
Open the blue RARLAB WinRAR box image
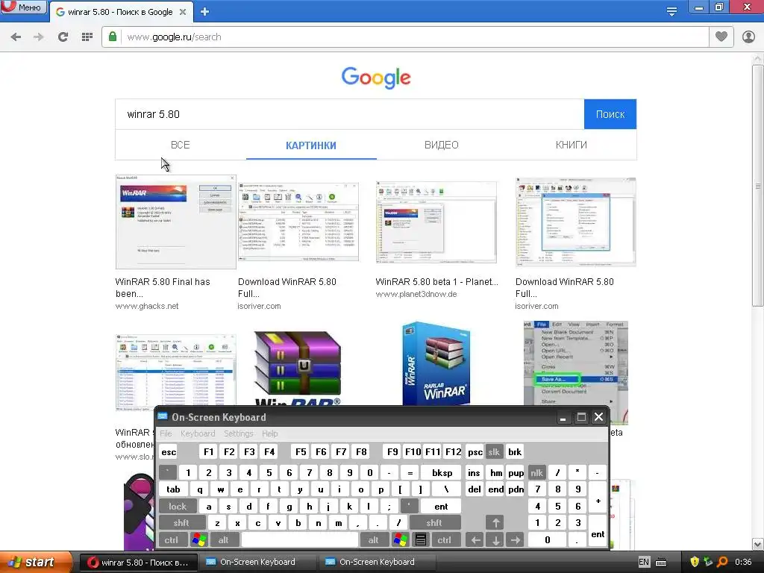436,363
